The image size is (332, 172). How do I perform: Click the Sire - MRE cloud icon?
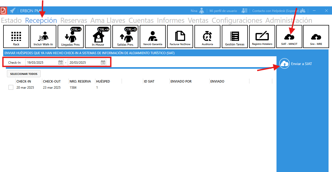[316, 36]
